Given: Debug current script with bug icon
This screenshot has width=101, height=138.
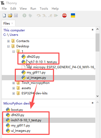Looking at the screenshot, I should tap(30, 15).
